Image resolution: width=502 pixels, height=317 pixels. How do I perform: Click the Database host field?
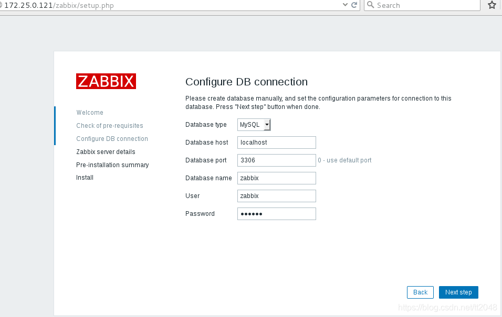point(277,143)
